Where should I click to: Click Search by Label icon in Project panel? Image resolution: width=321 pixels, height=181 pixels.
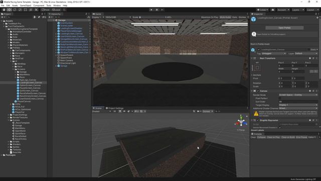point(39,17)
